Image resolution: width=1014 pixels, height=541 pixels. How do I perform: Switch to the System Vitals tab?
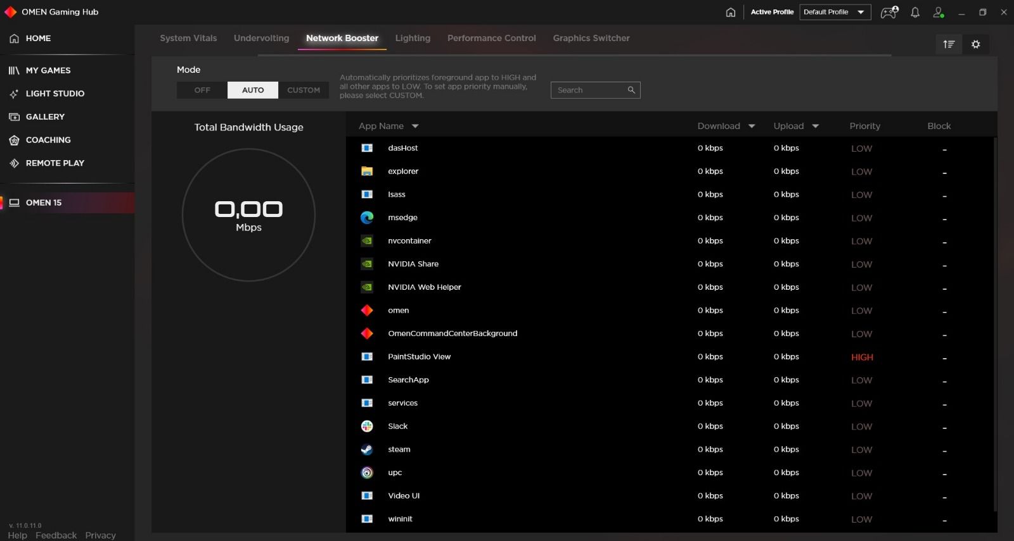tap(188, 38)
